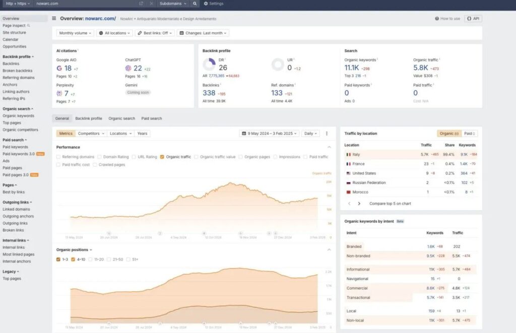516x333 pixels.
Task: Click the peak of the Organic traffic chart
Action: [x=230, y=183]
